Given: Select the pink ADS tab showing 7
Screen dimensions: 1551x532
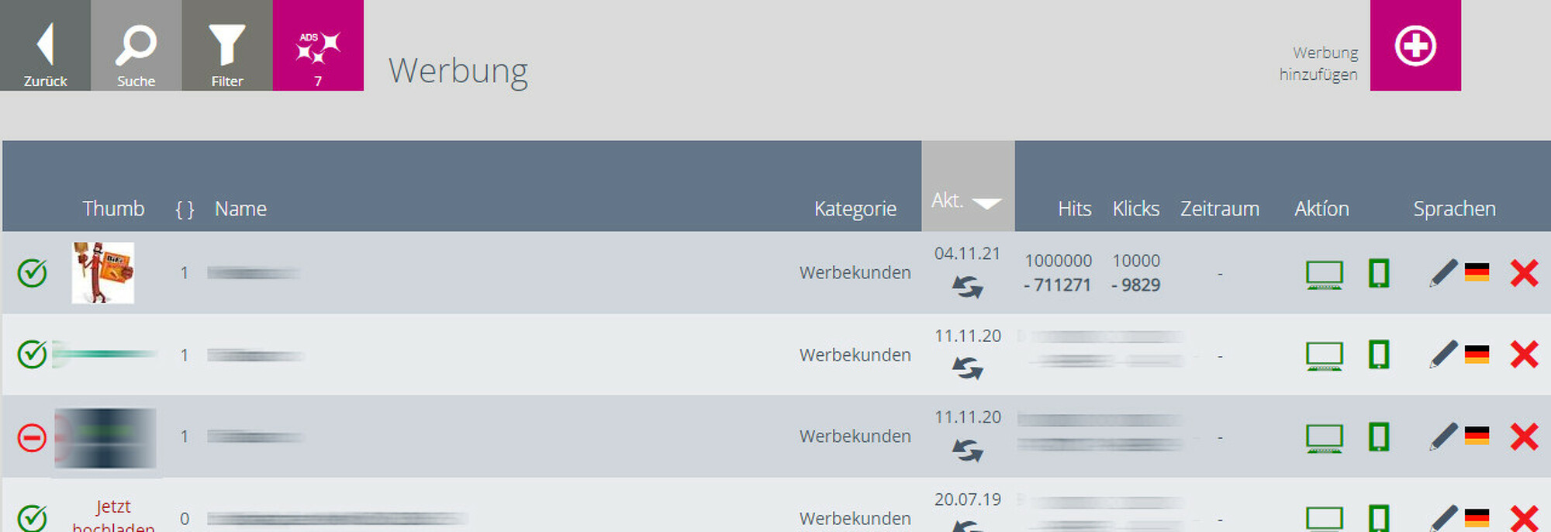Looking at the screenshot, I should pos(318,45).
